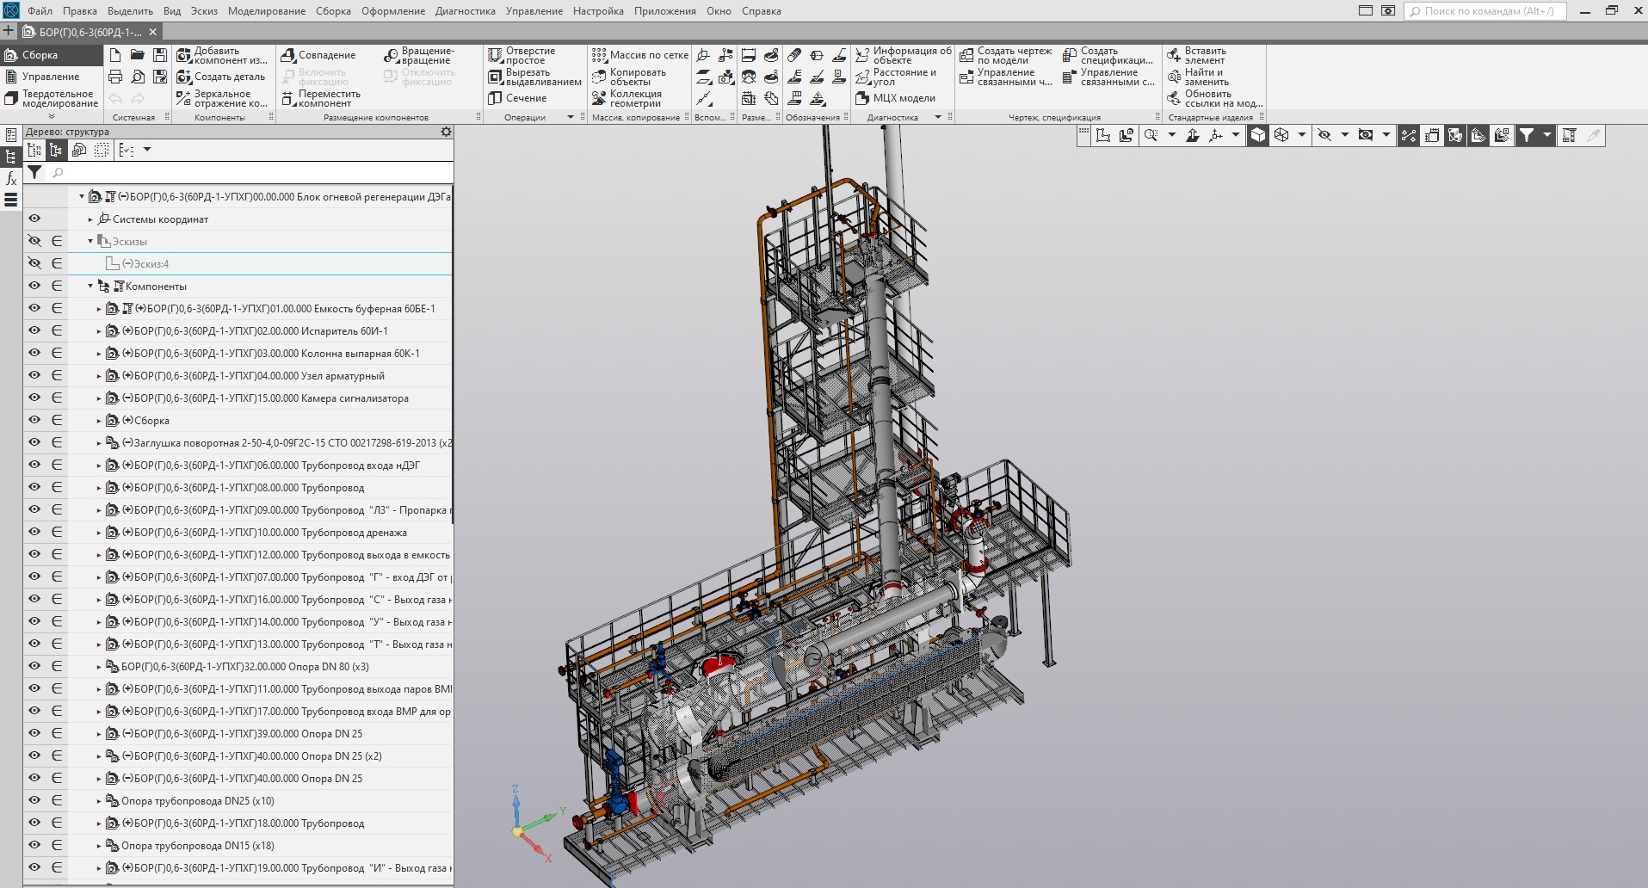1648x888 pixels.
Task: Click the 'МЦХ модели' diagnostic icon
Action: click(862, 98)
